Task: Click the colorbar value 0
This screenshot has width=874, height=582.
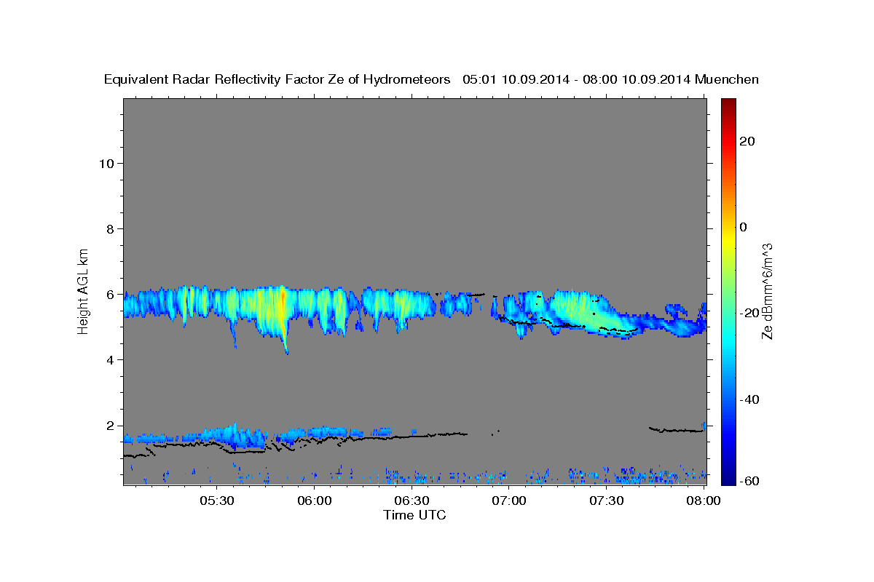Action: pyautogui.click(x=744, y=227)
